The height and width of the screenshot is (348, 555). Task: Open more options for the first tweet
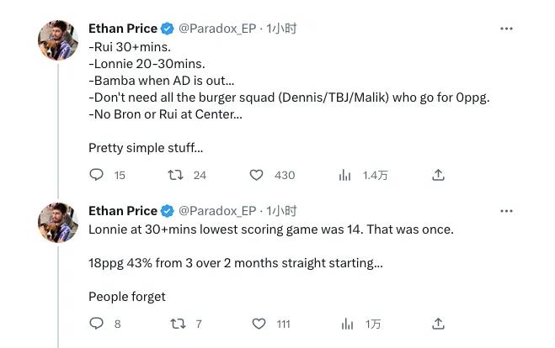[506, 29]
